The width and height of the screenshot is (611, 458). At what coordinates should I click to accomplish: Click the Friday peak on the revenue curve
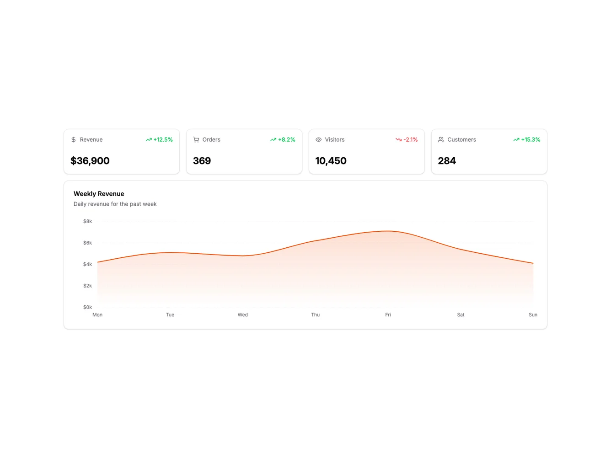pos(387,231)
